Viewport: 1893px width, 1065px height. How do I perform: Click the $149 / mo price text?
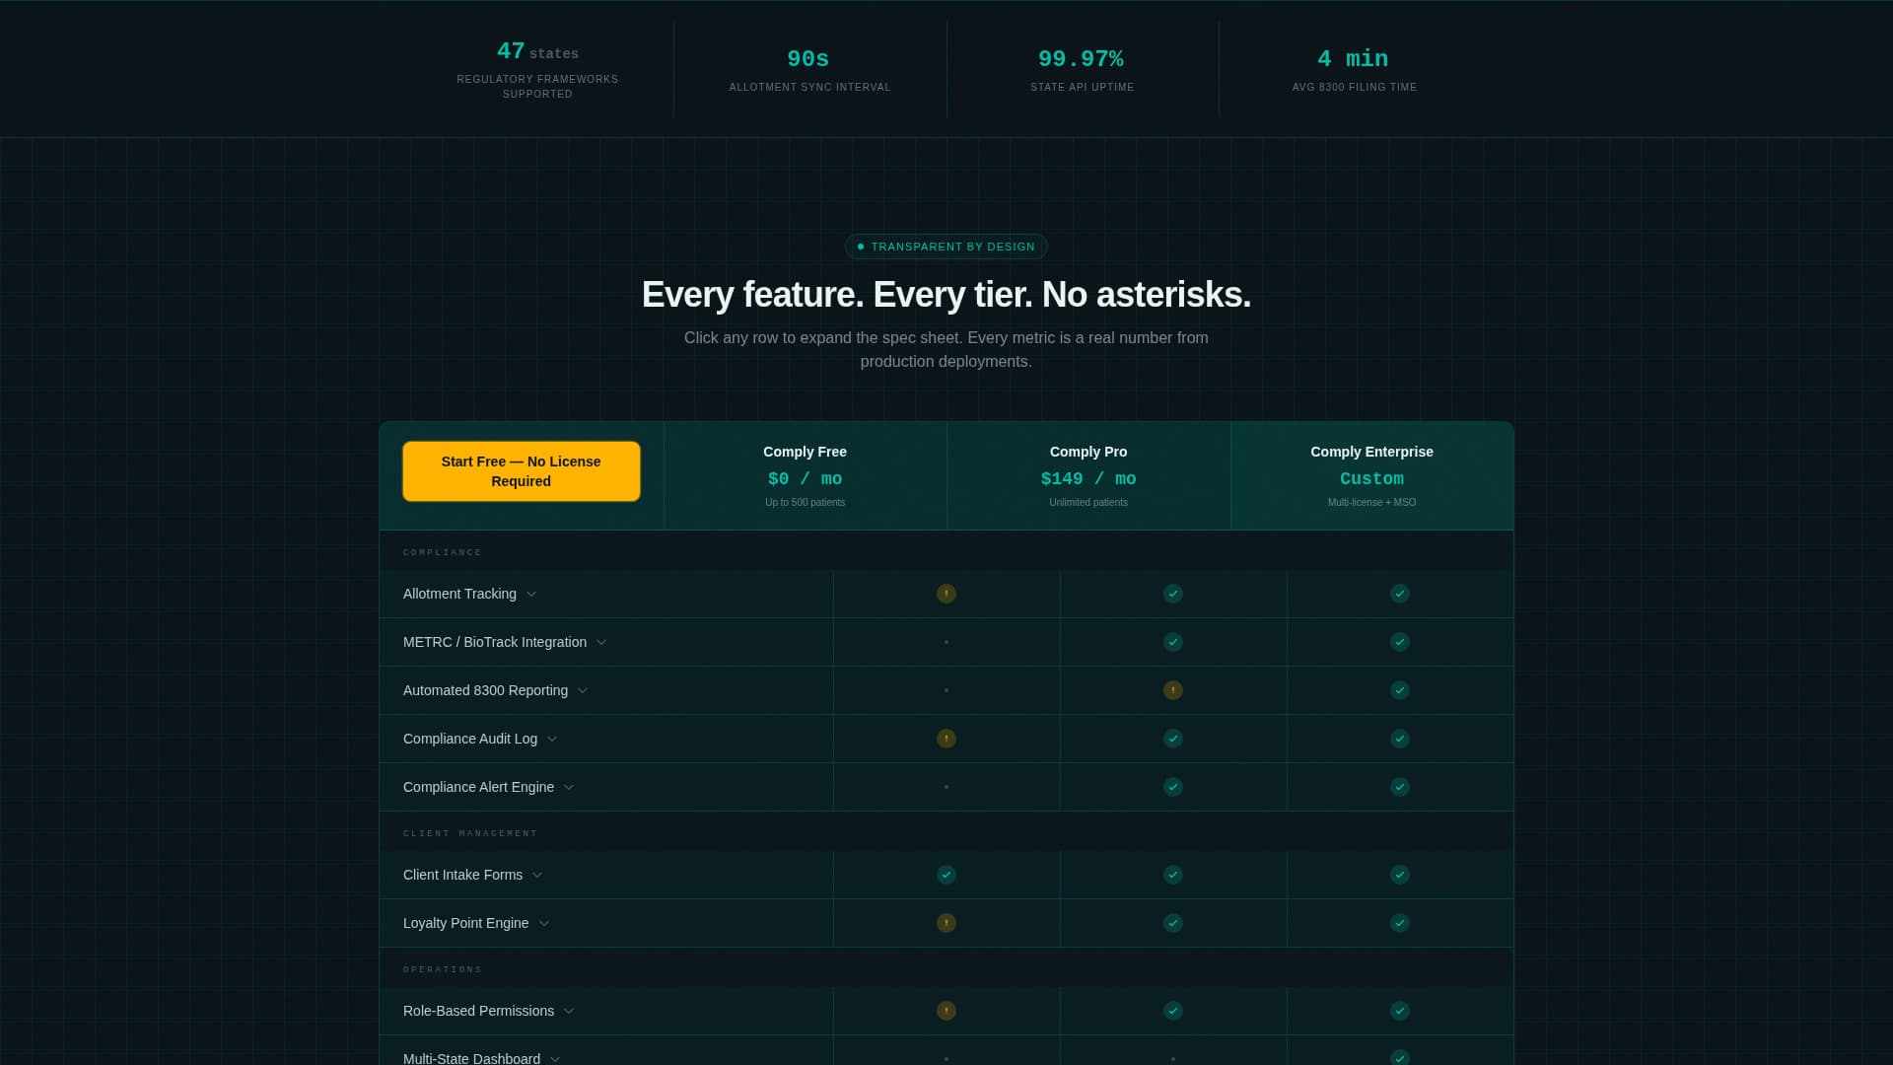click(1088, 478)
